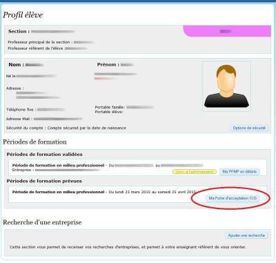
Task: Click the 'Périodes de formation' heading
Action: [x=34, y=142]
